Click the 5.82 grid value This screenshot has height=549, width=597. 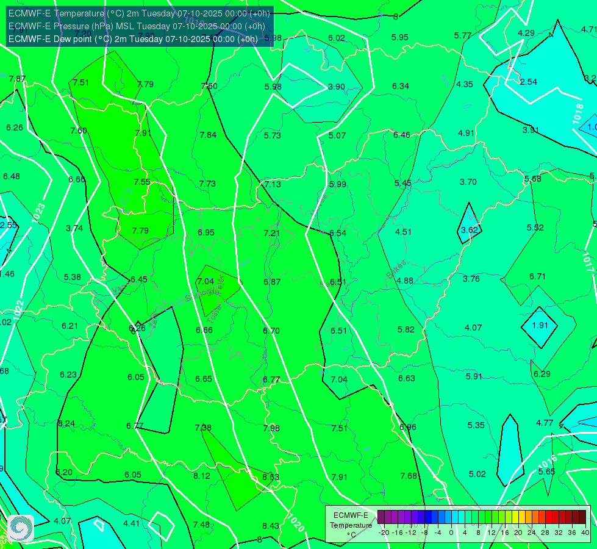pyautogui.click(x=406, y=329)
